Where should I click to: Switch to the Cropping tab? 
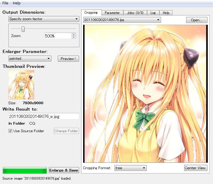(x=91, y=13)
